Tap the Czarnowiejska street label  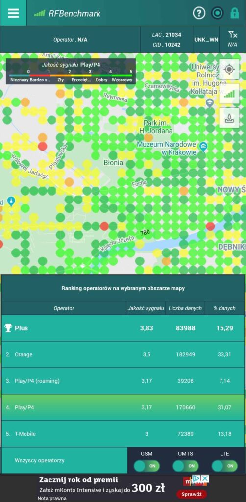point(162,87)
